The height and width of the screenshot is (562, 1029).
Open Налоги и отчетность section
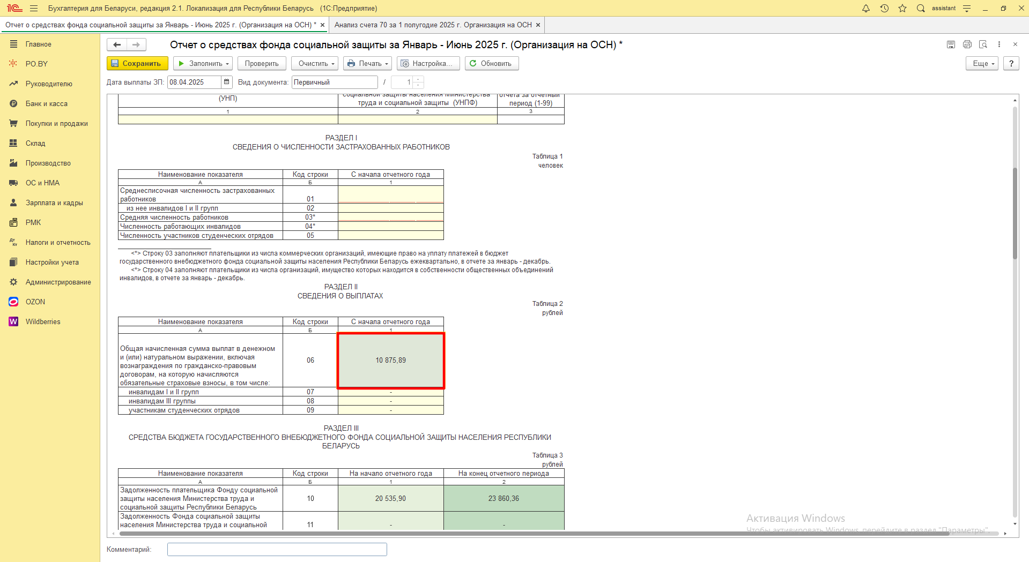coord(57,242)
